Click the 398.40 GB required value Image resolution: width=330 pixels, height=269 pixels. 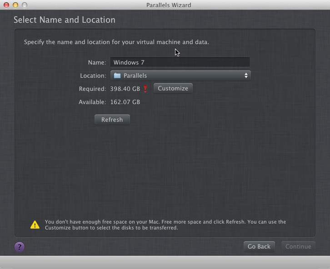pos(125,89)
